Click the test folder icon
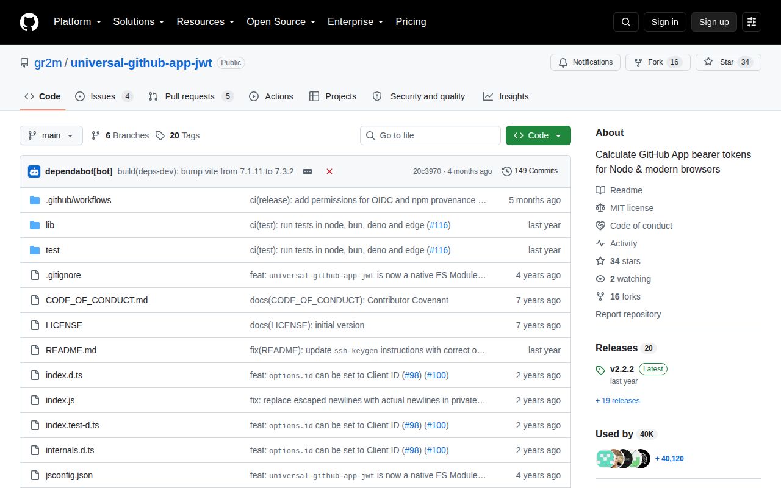781x488 pixels. pos(35,250)
